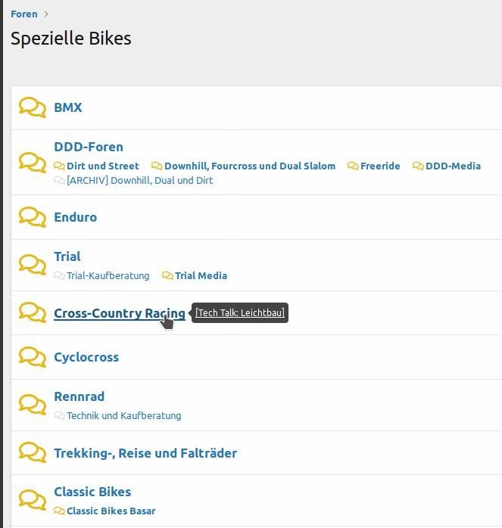Click the Enduro forum speech-bubble icon
Image resolution: width=502 pixels, height=528 pixels.
tap(33, 217)
